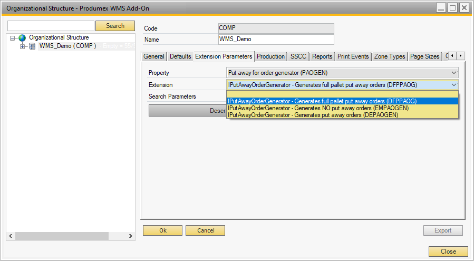Switch to the General tab
Image resolution: width=474 pixels, height=261 pixels.
154,56
